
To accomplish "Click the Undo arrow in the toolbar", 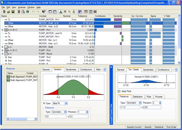I will click(33, 12).
